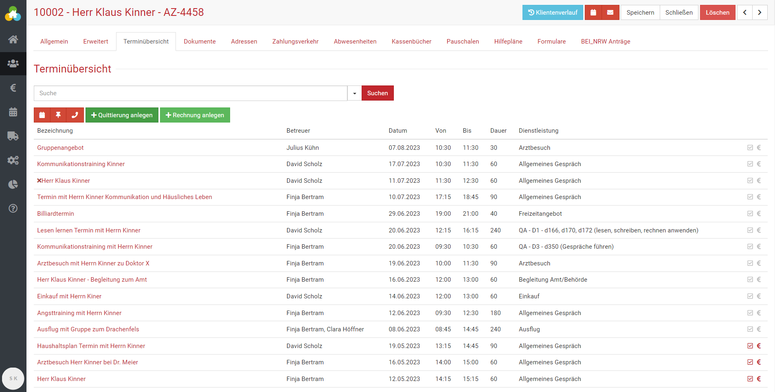Open the settings gears sidebar icon
Screen dimensions: 775x392
(13, 160)
